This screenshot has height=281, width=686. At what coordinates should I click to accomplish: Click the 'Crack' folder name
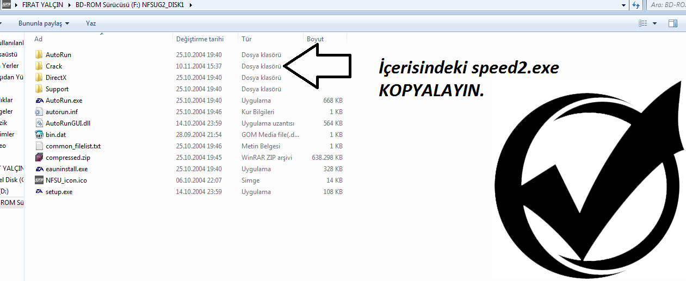point(54,66)
